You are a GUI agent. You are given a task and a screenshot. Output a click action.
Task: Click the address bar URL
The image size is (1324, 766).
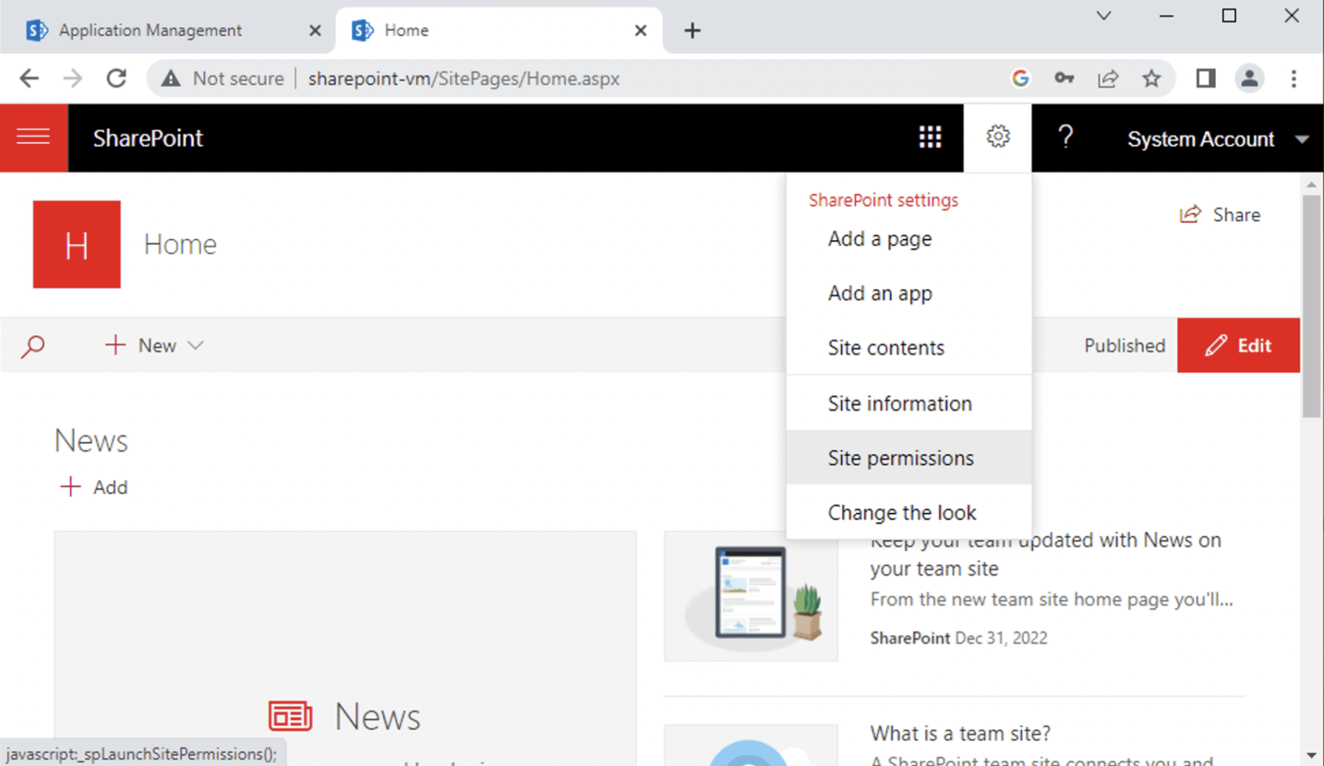pyautogui.click(x=464, y=79)
